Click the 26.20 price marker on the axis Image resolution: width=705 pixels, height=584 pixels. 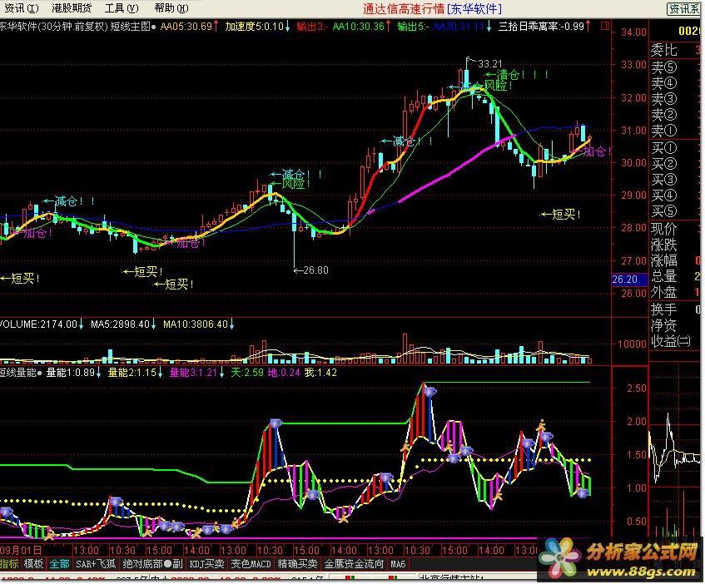(629, 279)
